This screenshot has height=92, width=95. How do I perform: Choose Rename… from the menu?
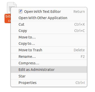(49, 57)
